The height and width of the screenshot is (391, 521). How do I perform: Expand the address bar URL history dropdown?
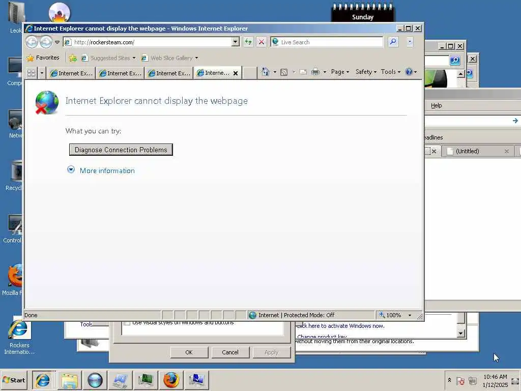tap(236, 42)
